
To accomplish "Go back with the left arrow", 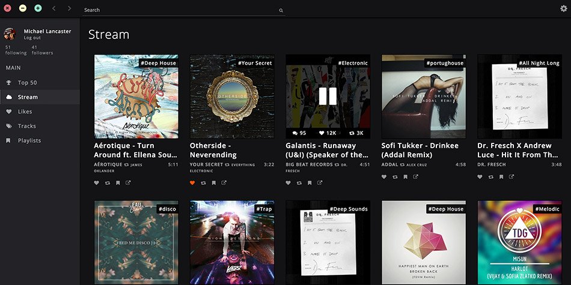I will [54, 8].
